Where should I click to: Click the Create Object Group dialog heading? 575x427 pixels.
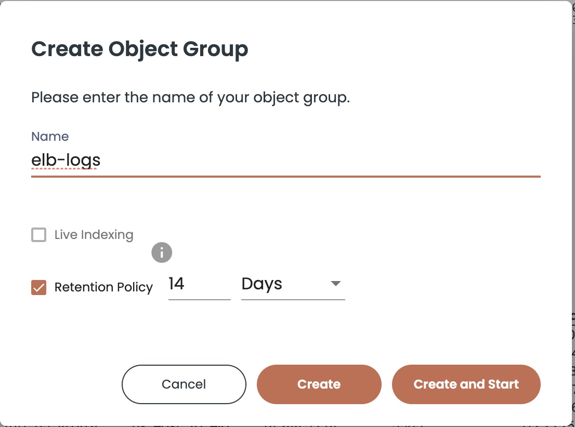click(140, 49)
